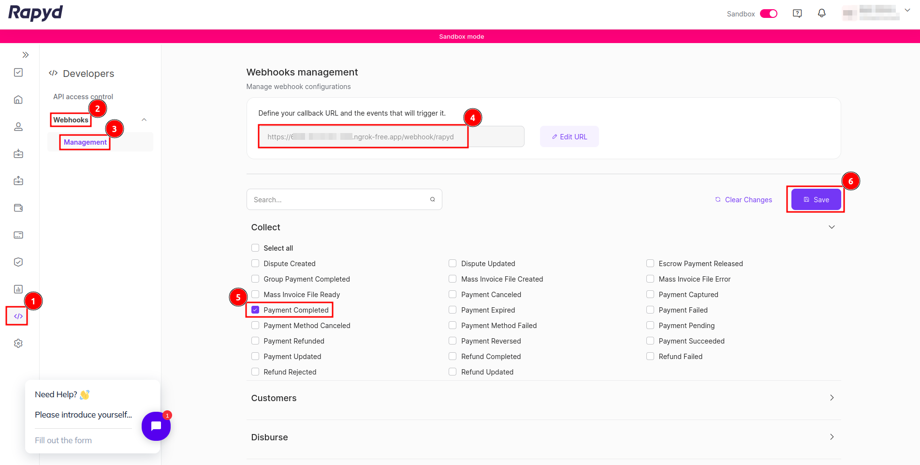Open the collect payments icon in sidebar

click(x=18, y=154)
